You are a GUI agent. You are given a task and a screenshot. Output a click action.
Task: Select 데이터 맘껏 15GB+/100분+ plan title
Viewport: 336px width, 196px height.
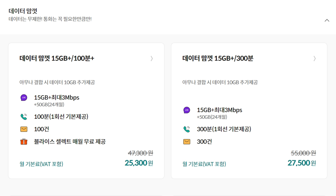click(x=57, y=58)
